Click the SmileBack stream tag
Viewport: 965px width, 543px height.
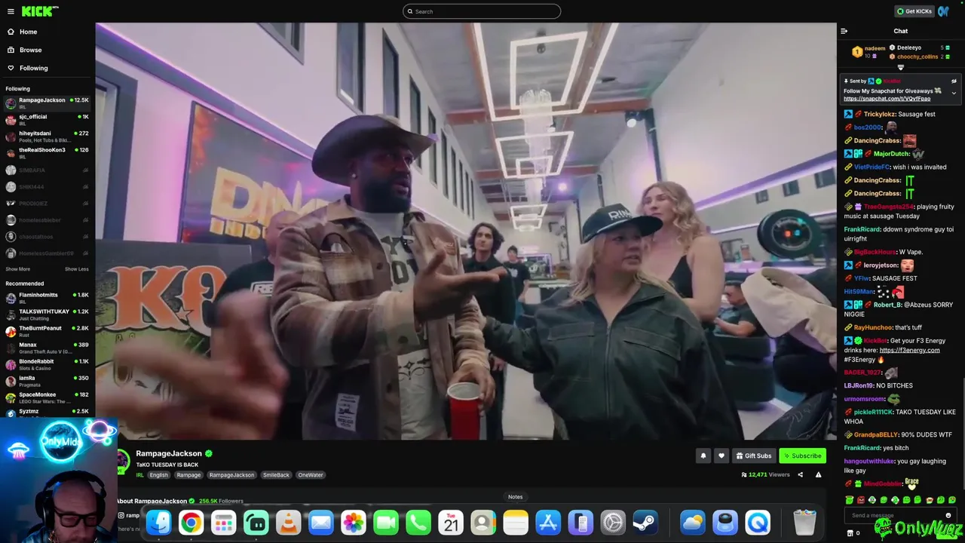(276, 475)
